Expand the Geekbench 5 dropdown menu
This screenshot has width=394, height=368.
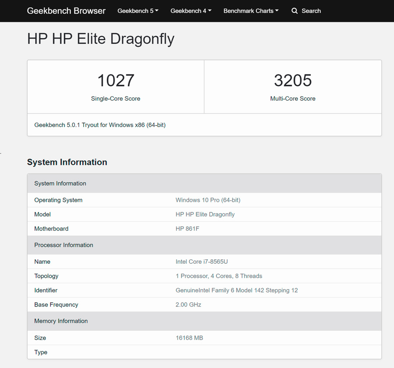click(x=138, y=11)
